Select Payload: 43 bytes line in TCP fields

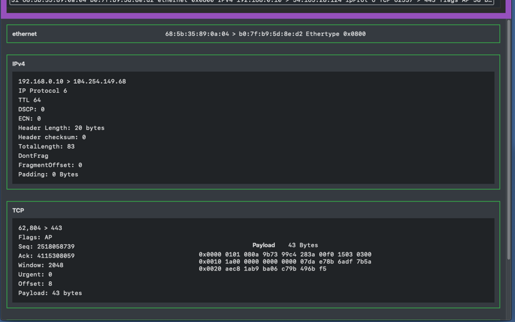(x=50, y=293)
